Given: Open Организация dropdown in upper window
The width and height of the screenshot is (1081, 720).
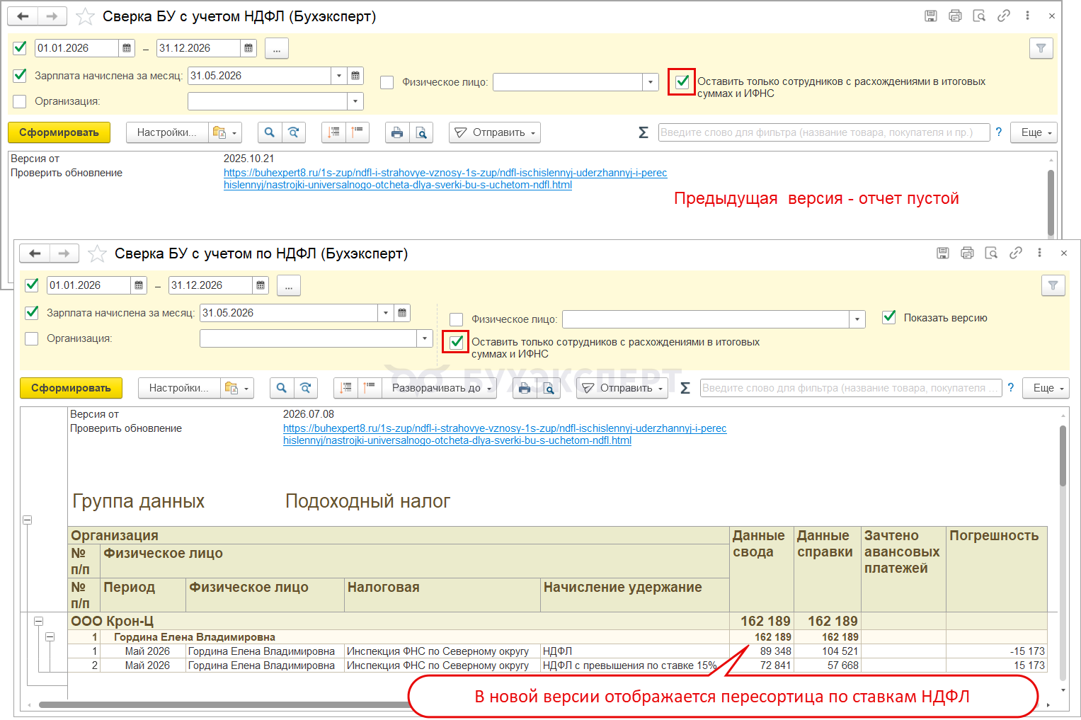Looking at the screenshot, I should pyautogui.click(x=355, y=101).
